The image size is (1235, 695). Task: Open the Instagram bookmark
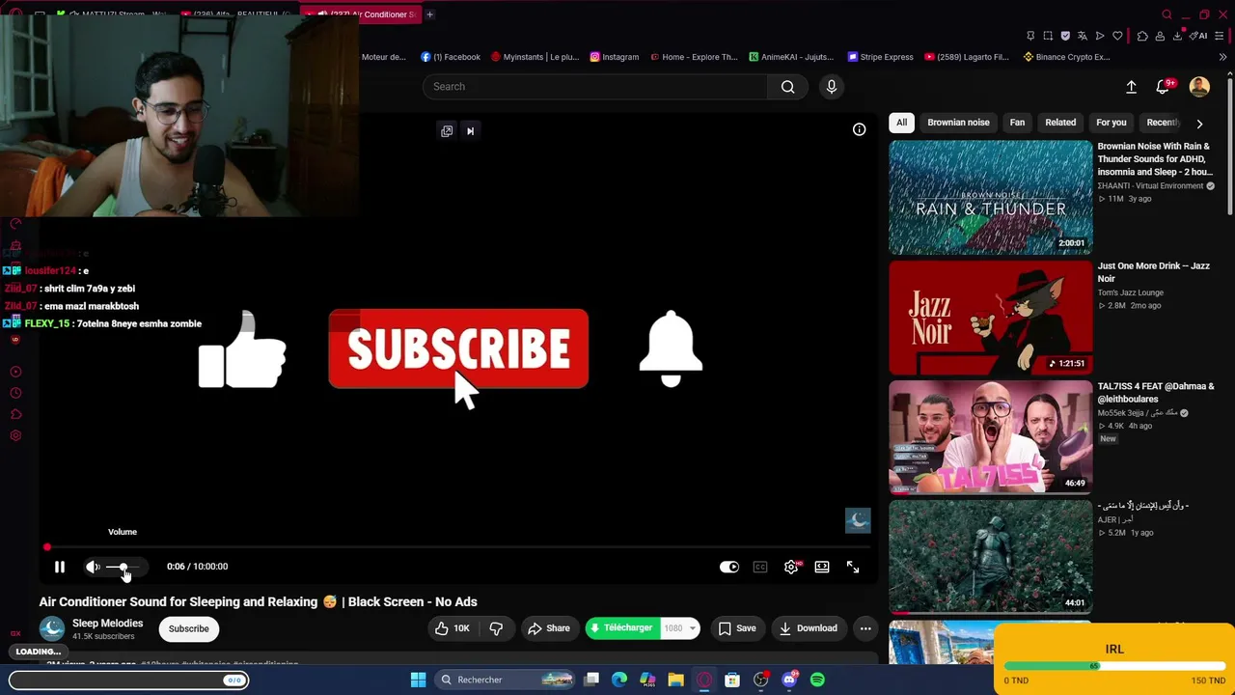click(615, 57)
